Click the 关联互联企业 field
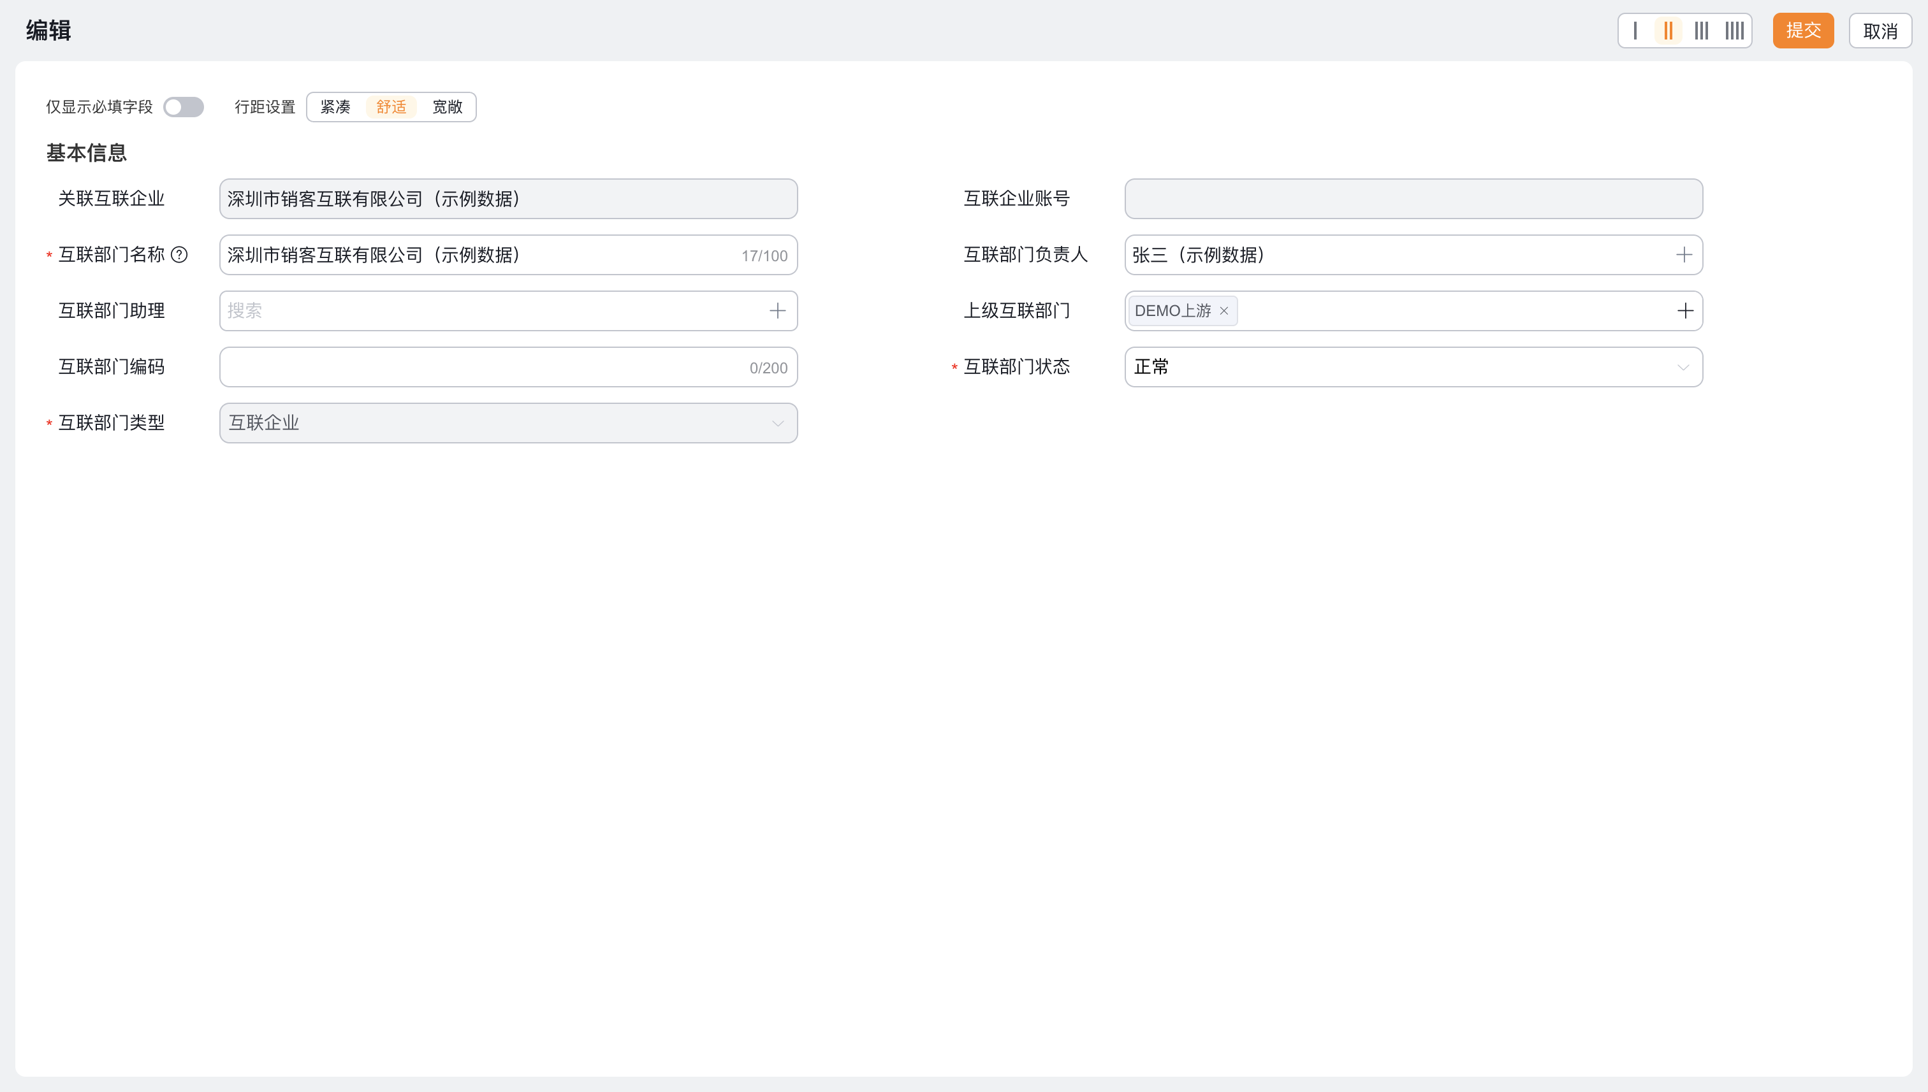 [509, 199]
